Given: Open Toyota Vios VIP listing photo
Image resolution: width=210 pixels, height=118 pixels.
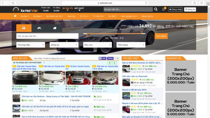Looking at the screenshot, I should coord(52,78).
